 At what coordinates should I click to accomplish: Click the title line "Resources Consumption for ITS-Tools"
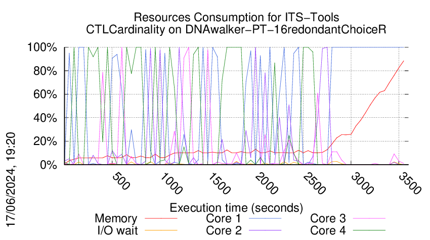[236, 17]
